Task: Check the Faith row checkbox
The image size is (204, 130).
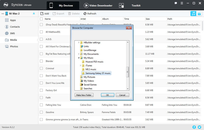Action: tap(41, 98)
